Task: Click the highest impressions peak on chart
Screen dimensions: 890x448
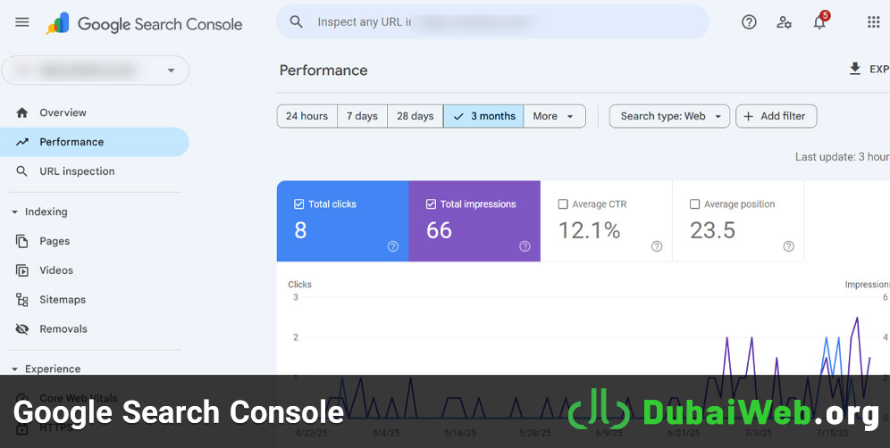Action: tap(857, 319)
